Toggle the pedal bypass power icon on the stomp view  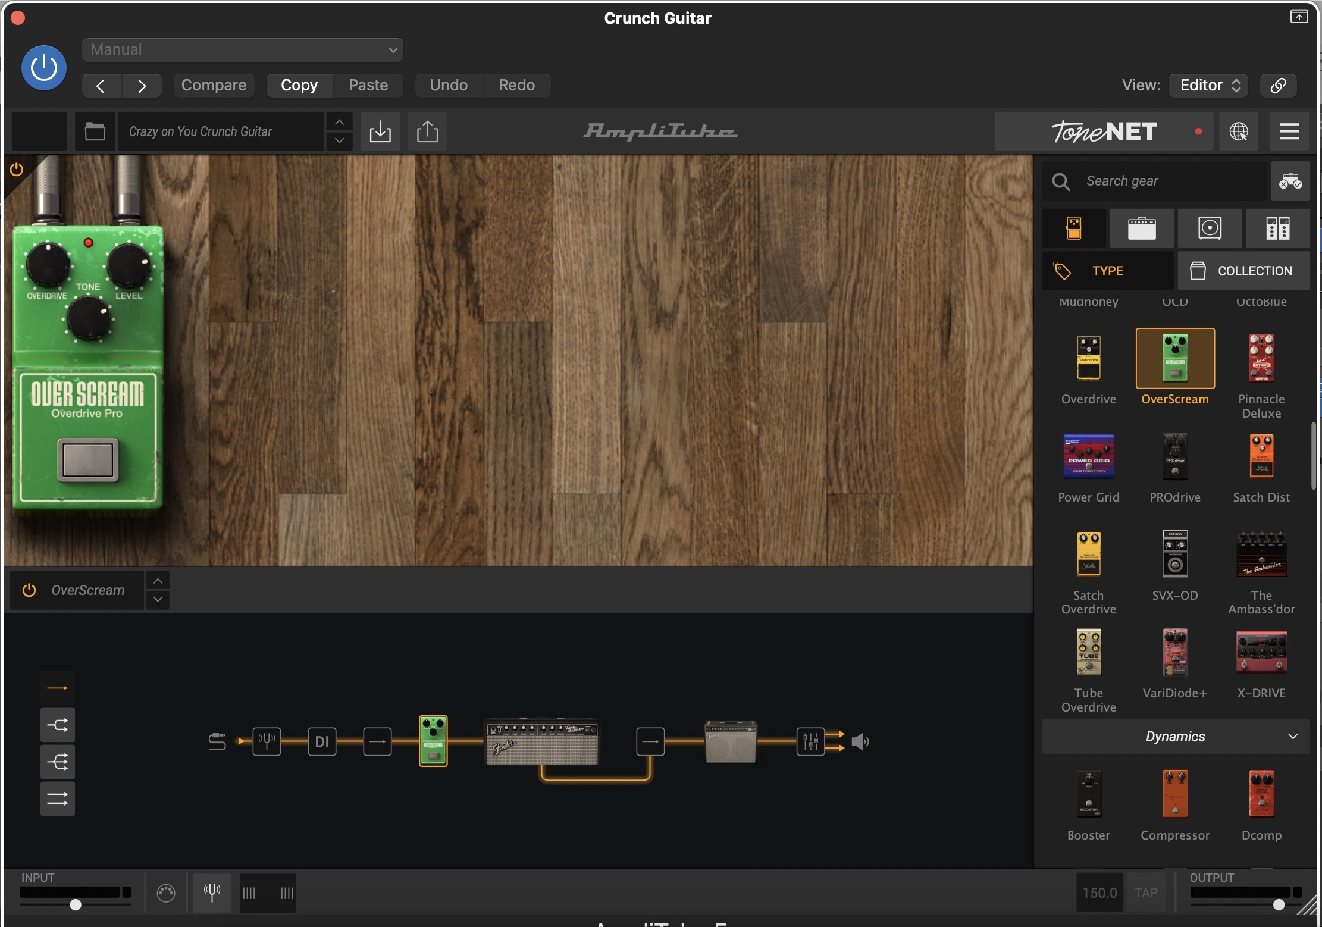click(17, 170)
